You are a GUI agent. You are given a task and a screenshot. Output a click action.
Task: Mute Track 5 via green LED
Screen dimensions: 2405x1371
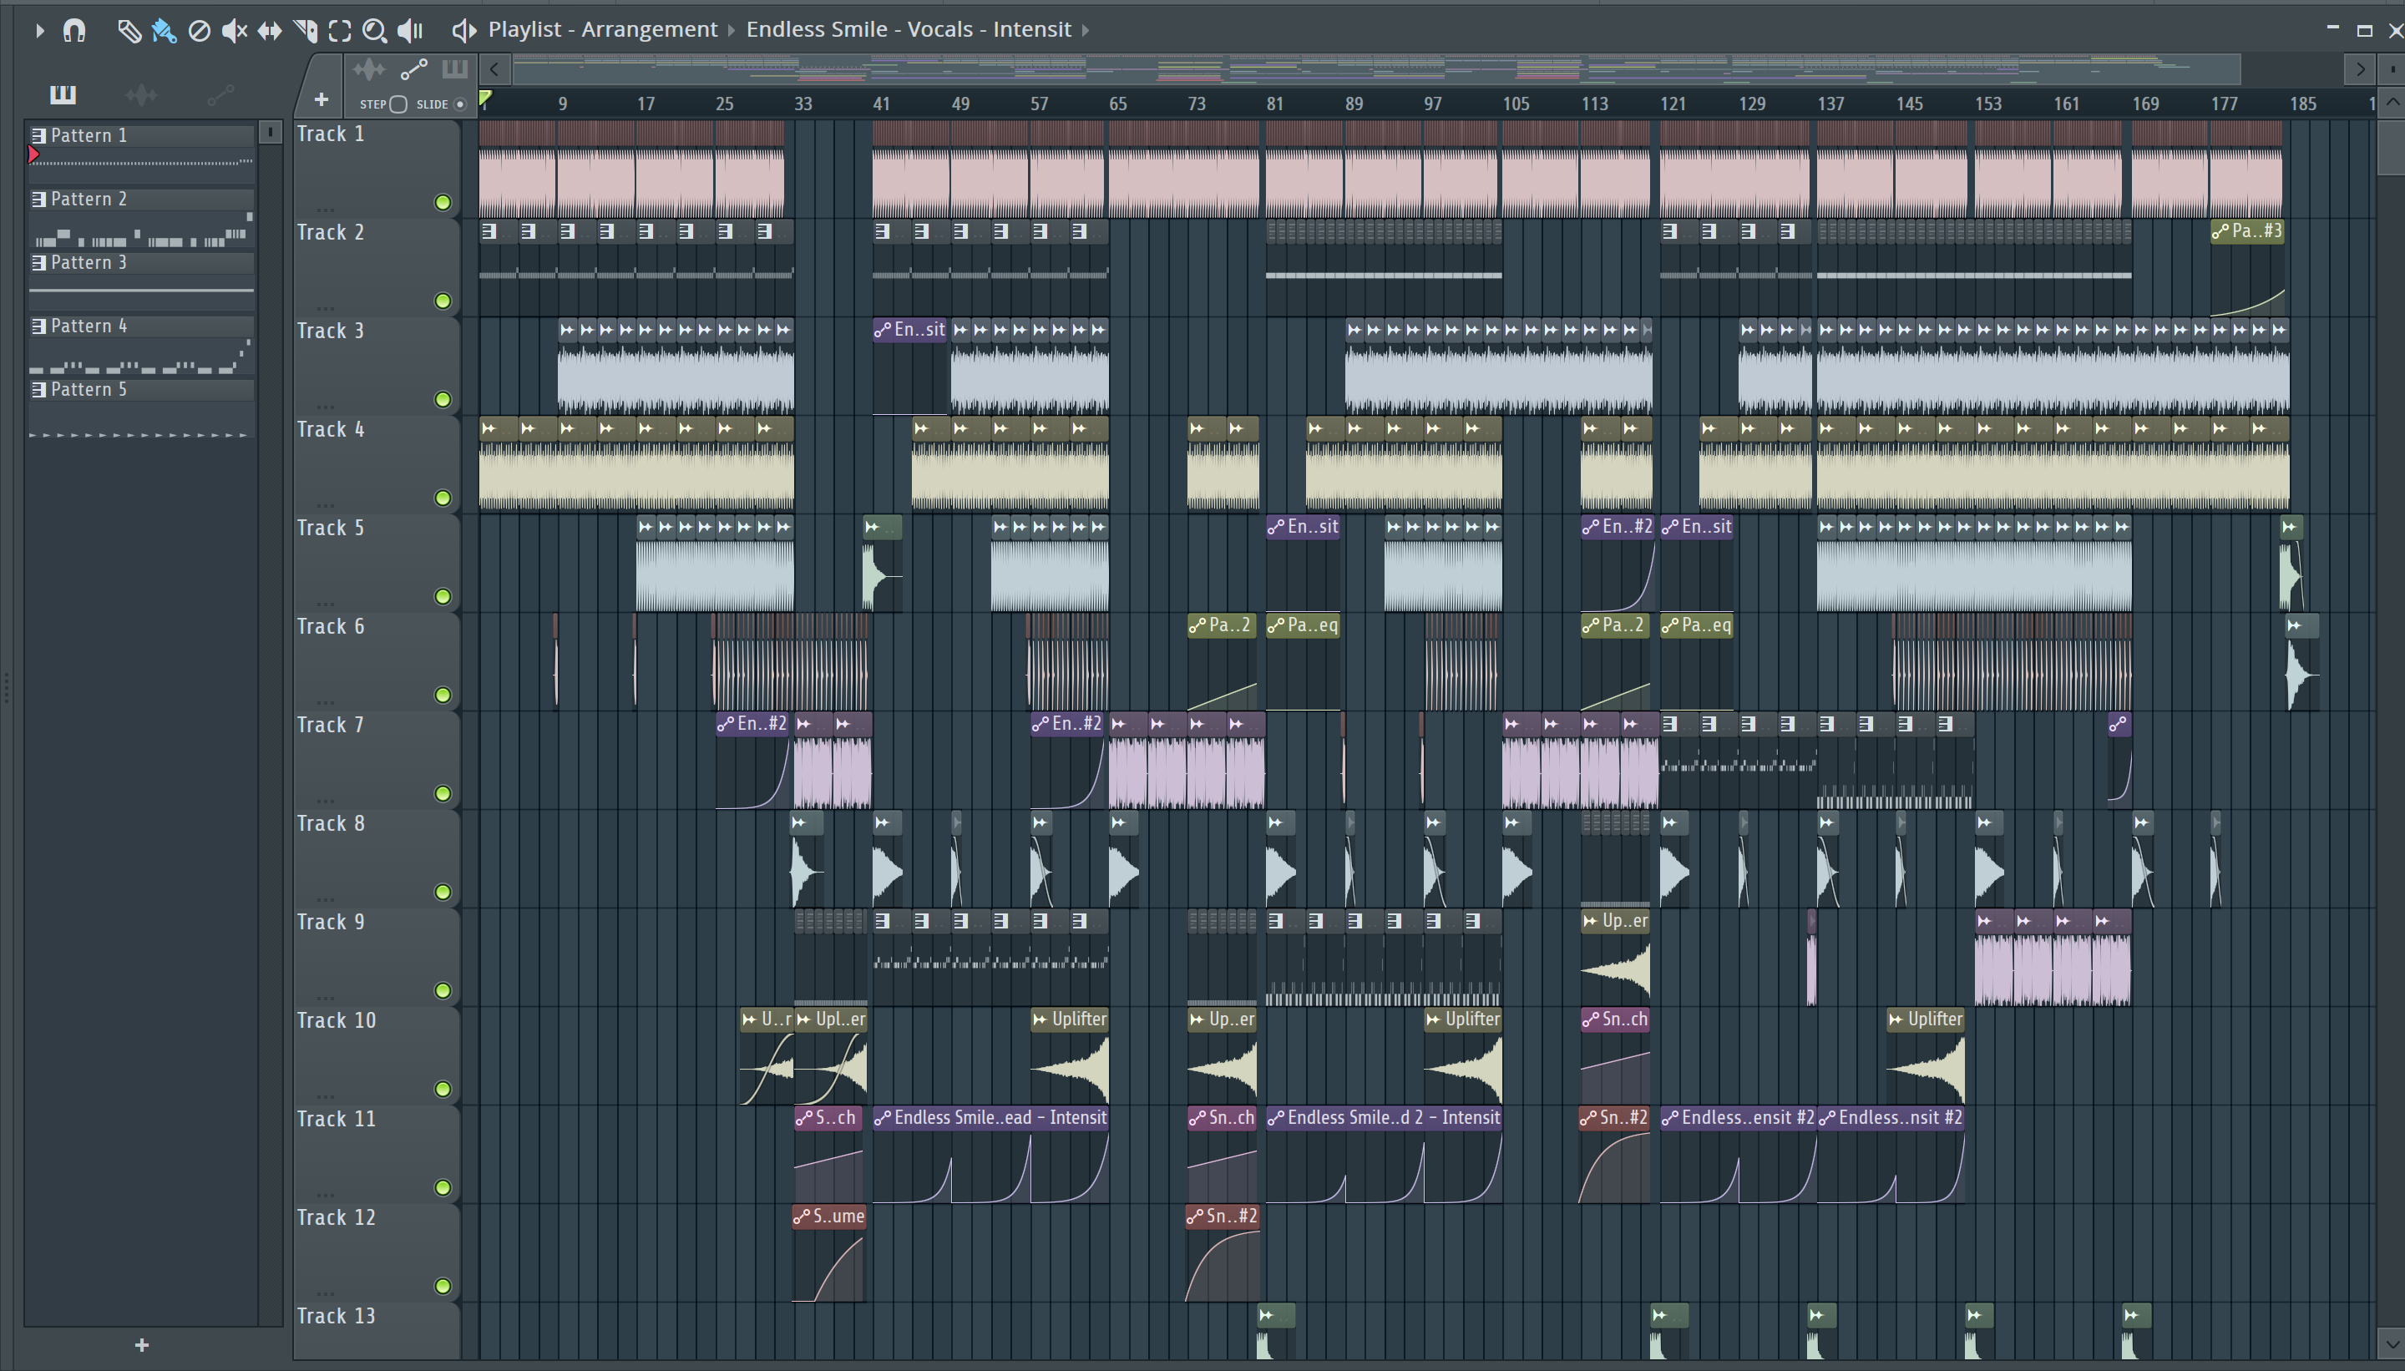(443, 596)
